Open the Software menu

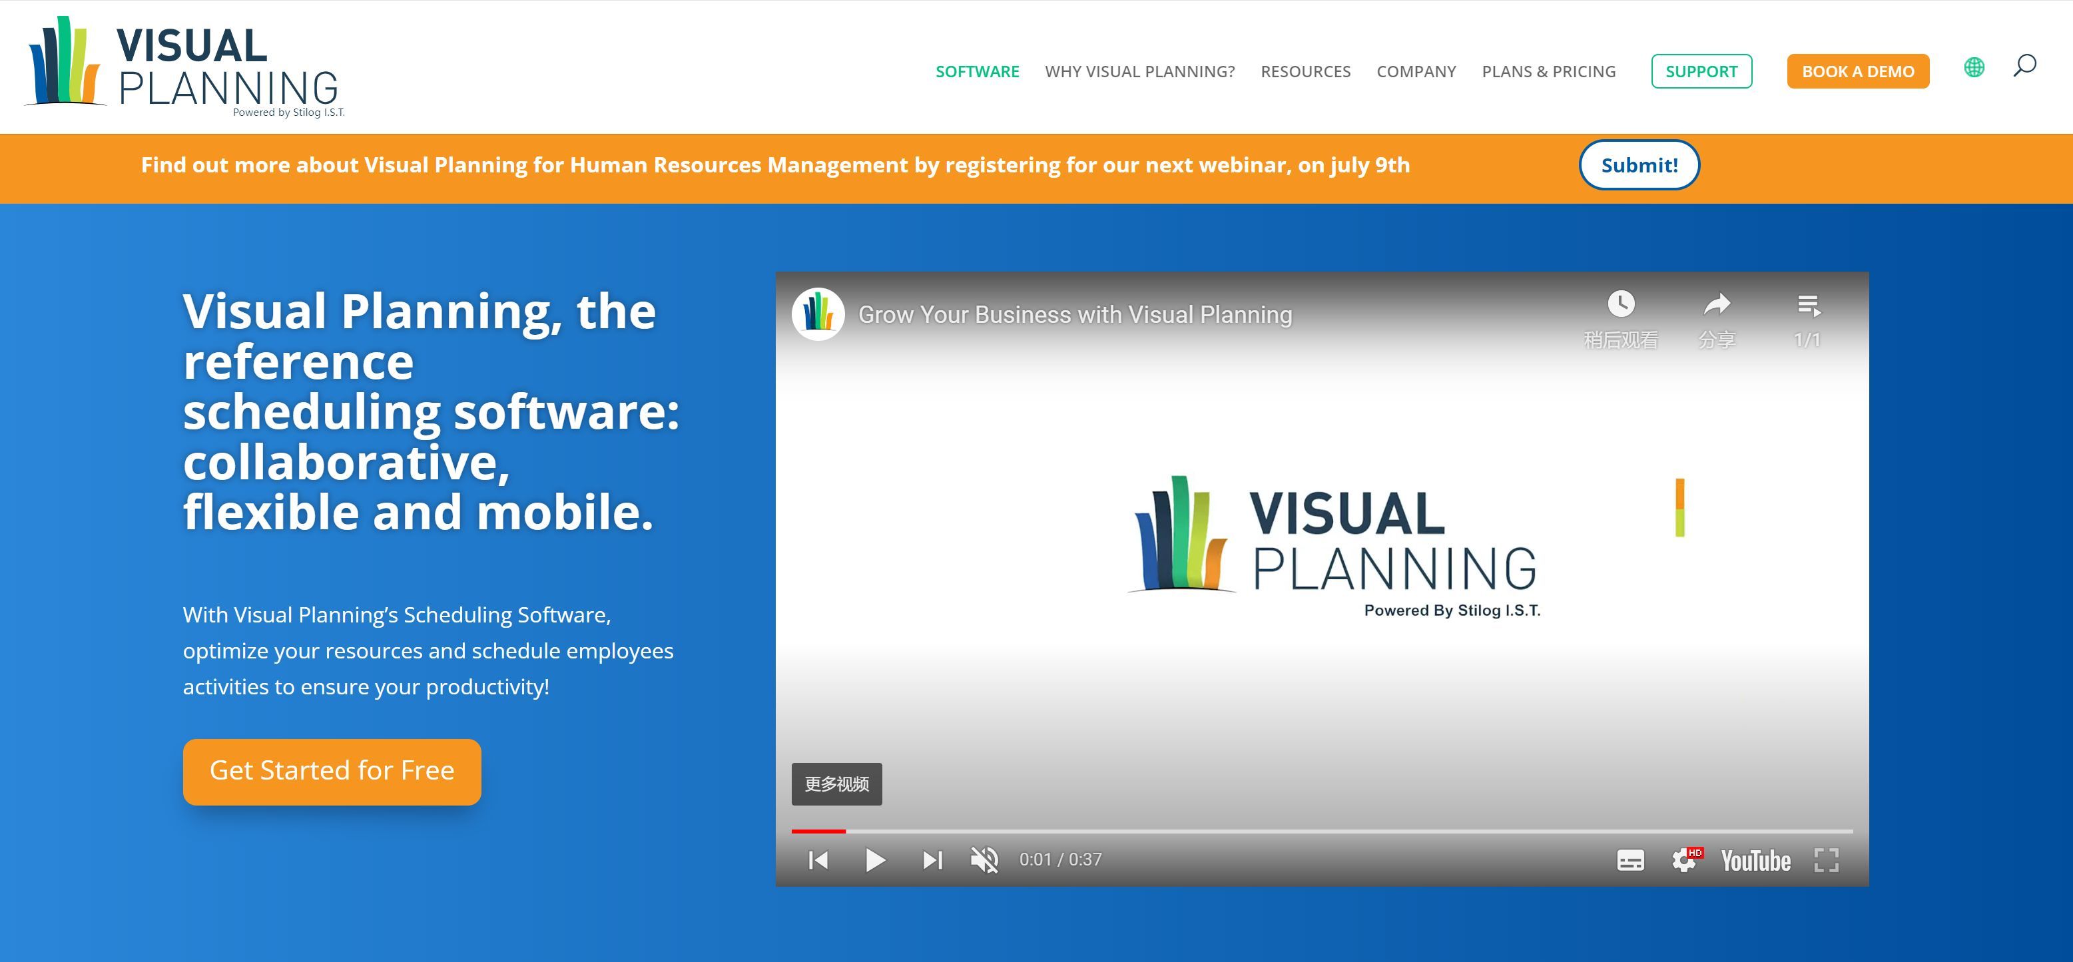click(977, 72)
